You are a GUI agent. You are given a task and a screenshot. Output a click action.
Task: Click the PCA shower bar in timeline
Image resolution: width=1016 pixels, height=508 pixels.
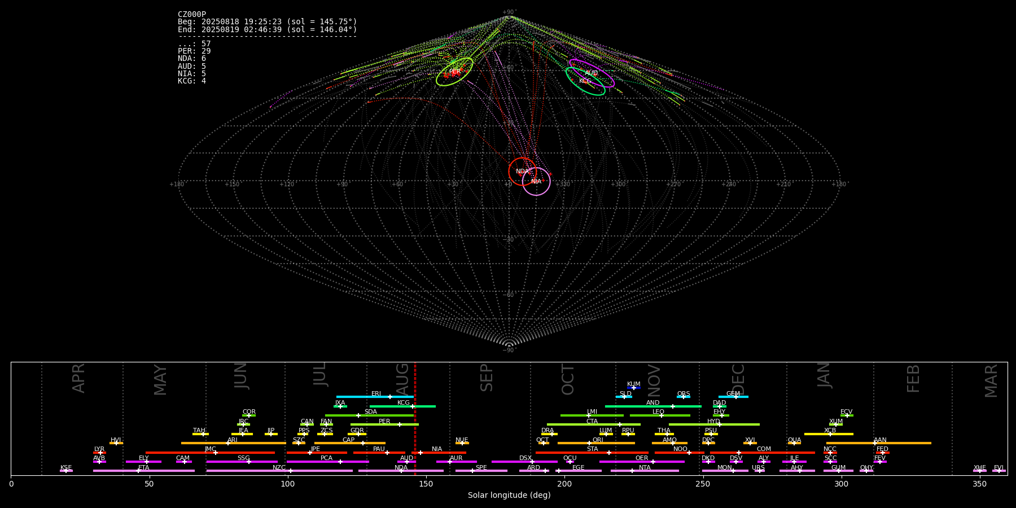pos(327,462)
